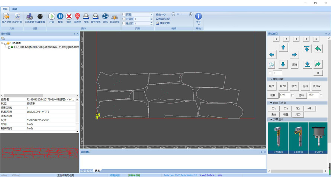
Task: Check the 任务列表 root checkbox
Action: click(x=5, y=43)
